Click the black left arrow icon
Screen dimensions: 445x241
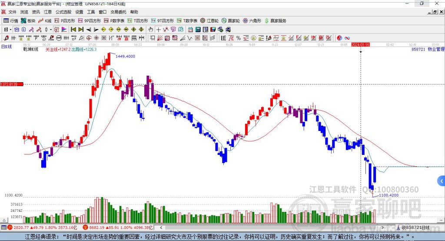pyautogui.click(x=89, y=30)
